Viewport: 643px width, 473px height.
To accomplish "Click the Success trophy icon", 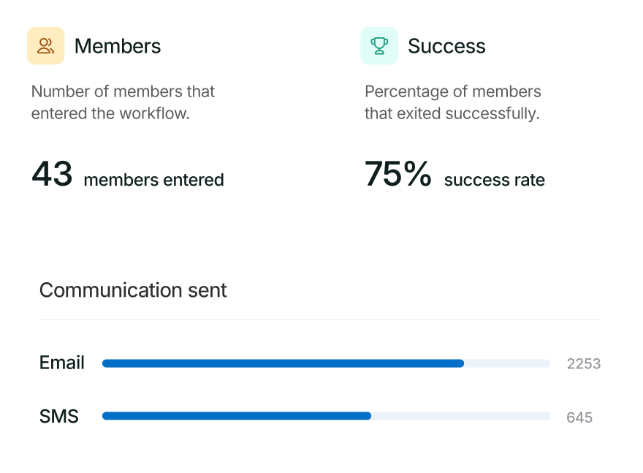I will pyautogui.click(x=379, y=46).
